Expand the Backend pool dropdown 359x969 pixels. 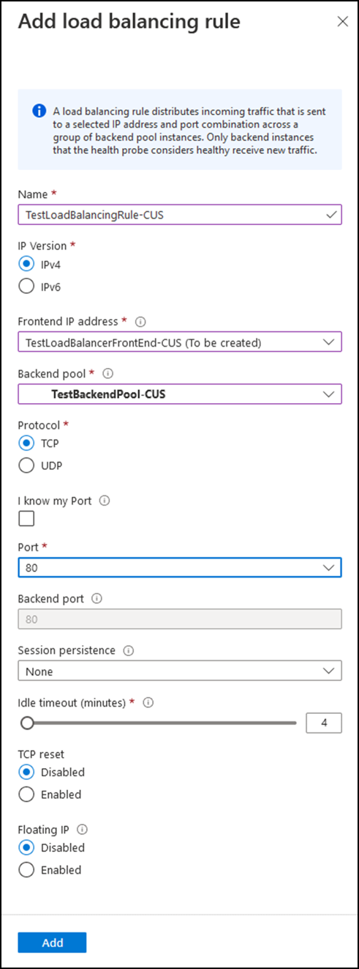[179, 394]
